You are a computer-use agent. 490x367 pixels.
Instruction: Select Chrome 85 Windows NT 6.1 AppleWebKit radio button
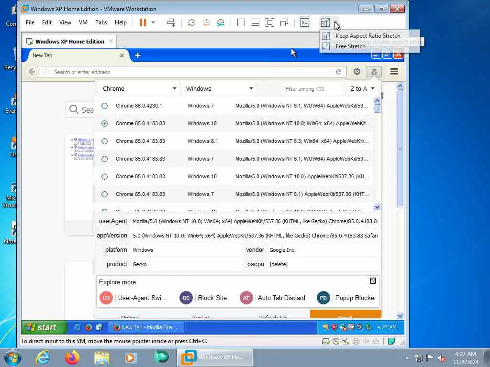tap(104, 194)
